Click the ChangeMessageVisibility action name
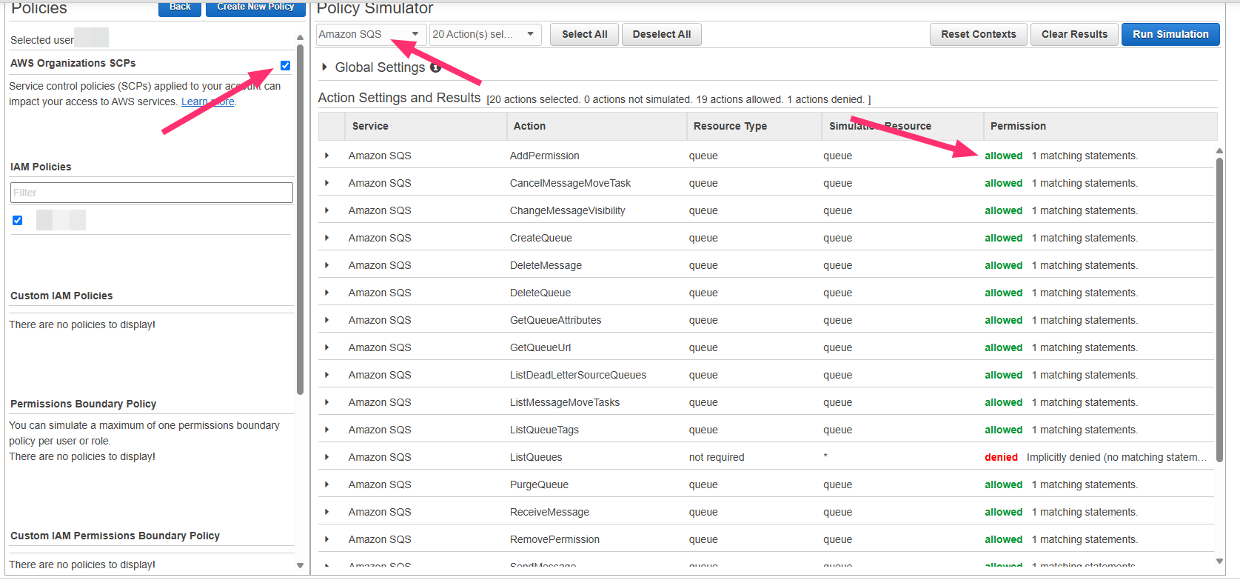This screenshot has height=583, width=1240. [567, 210]
